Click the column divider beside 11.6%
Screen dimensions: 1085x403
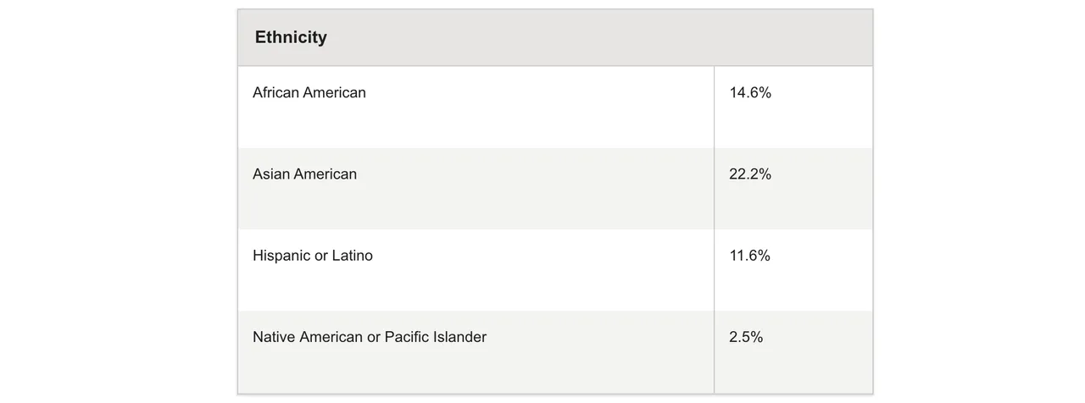pyautogui.click(x=714, y=270)
